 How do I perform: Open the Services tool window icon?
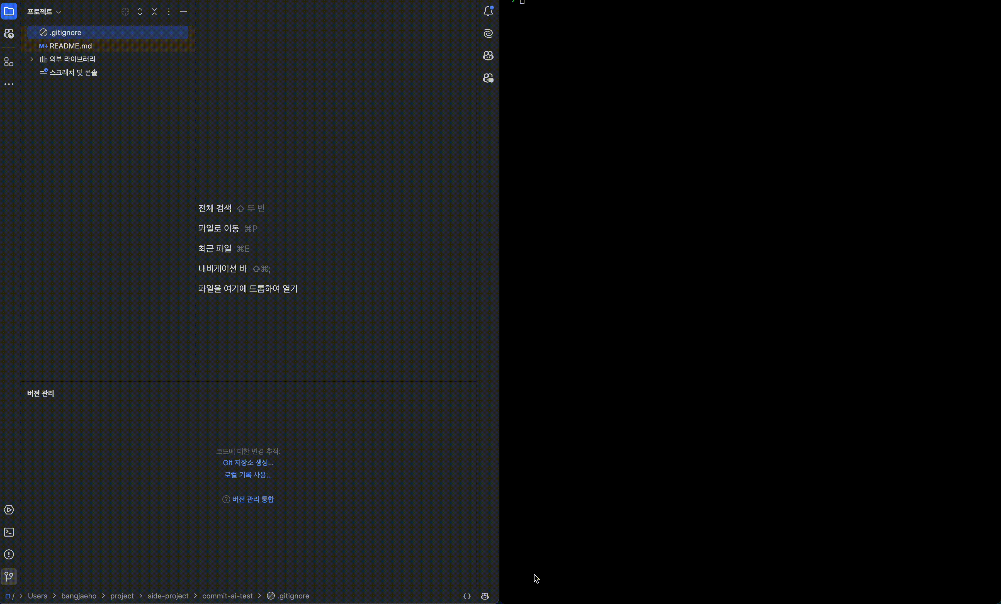[9, 510]
